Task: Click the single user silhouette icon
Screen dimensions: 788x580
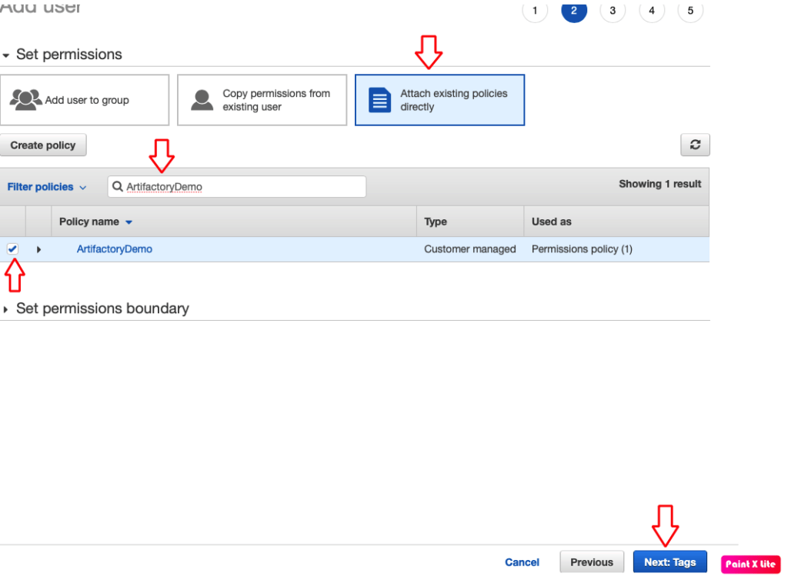Action: [x=202, y=100]
